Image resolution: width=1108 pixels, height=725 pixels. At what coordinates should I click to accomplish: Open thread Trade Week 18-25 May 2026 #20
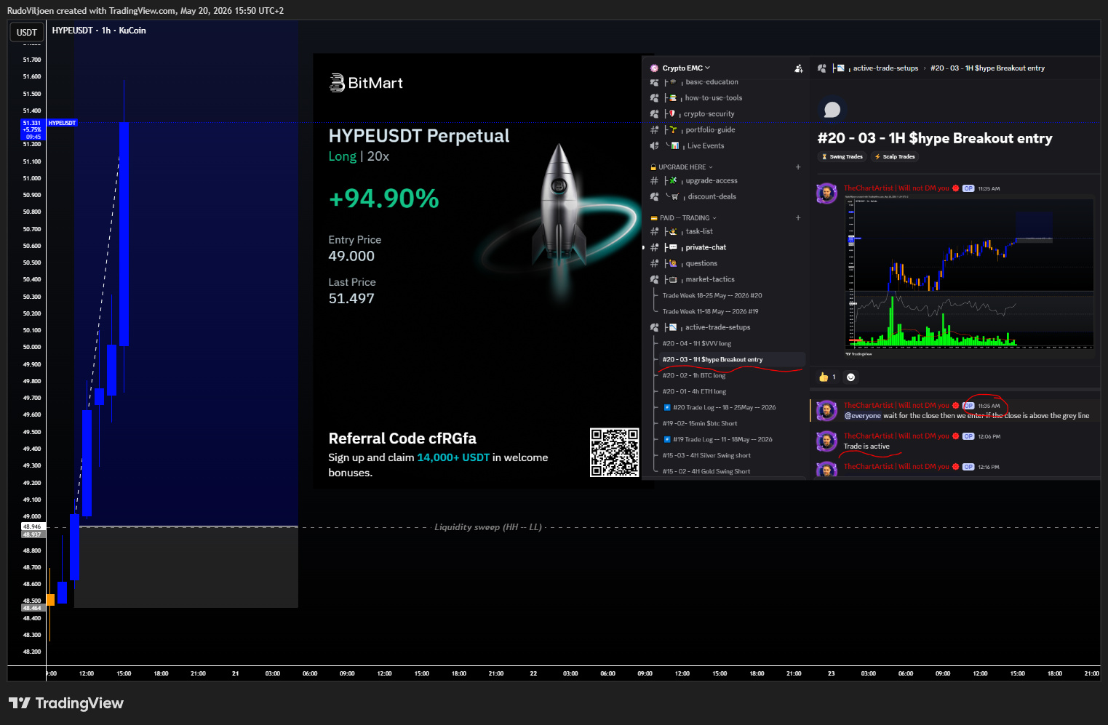coord(712,296)
